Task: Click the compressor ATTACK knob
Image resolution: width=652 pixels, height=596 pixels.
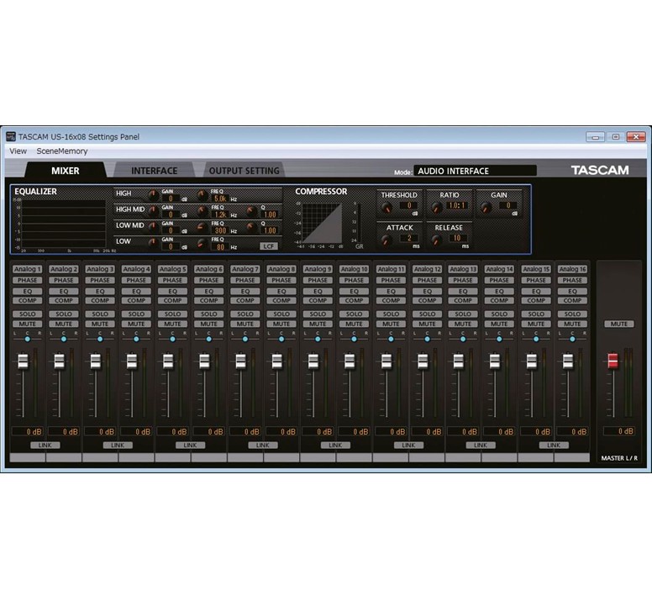Action: pyautogui.click(x=386, y=240)
